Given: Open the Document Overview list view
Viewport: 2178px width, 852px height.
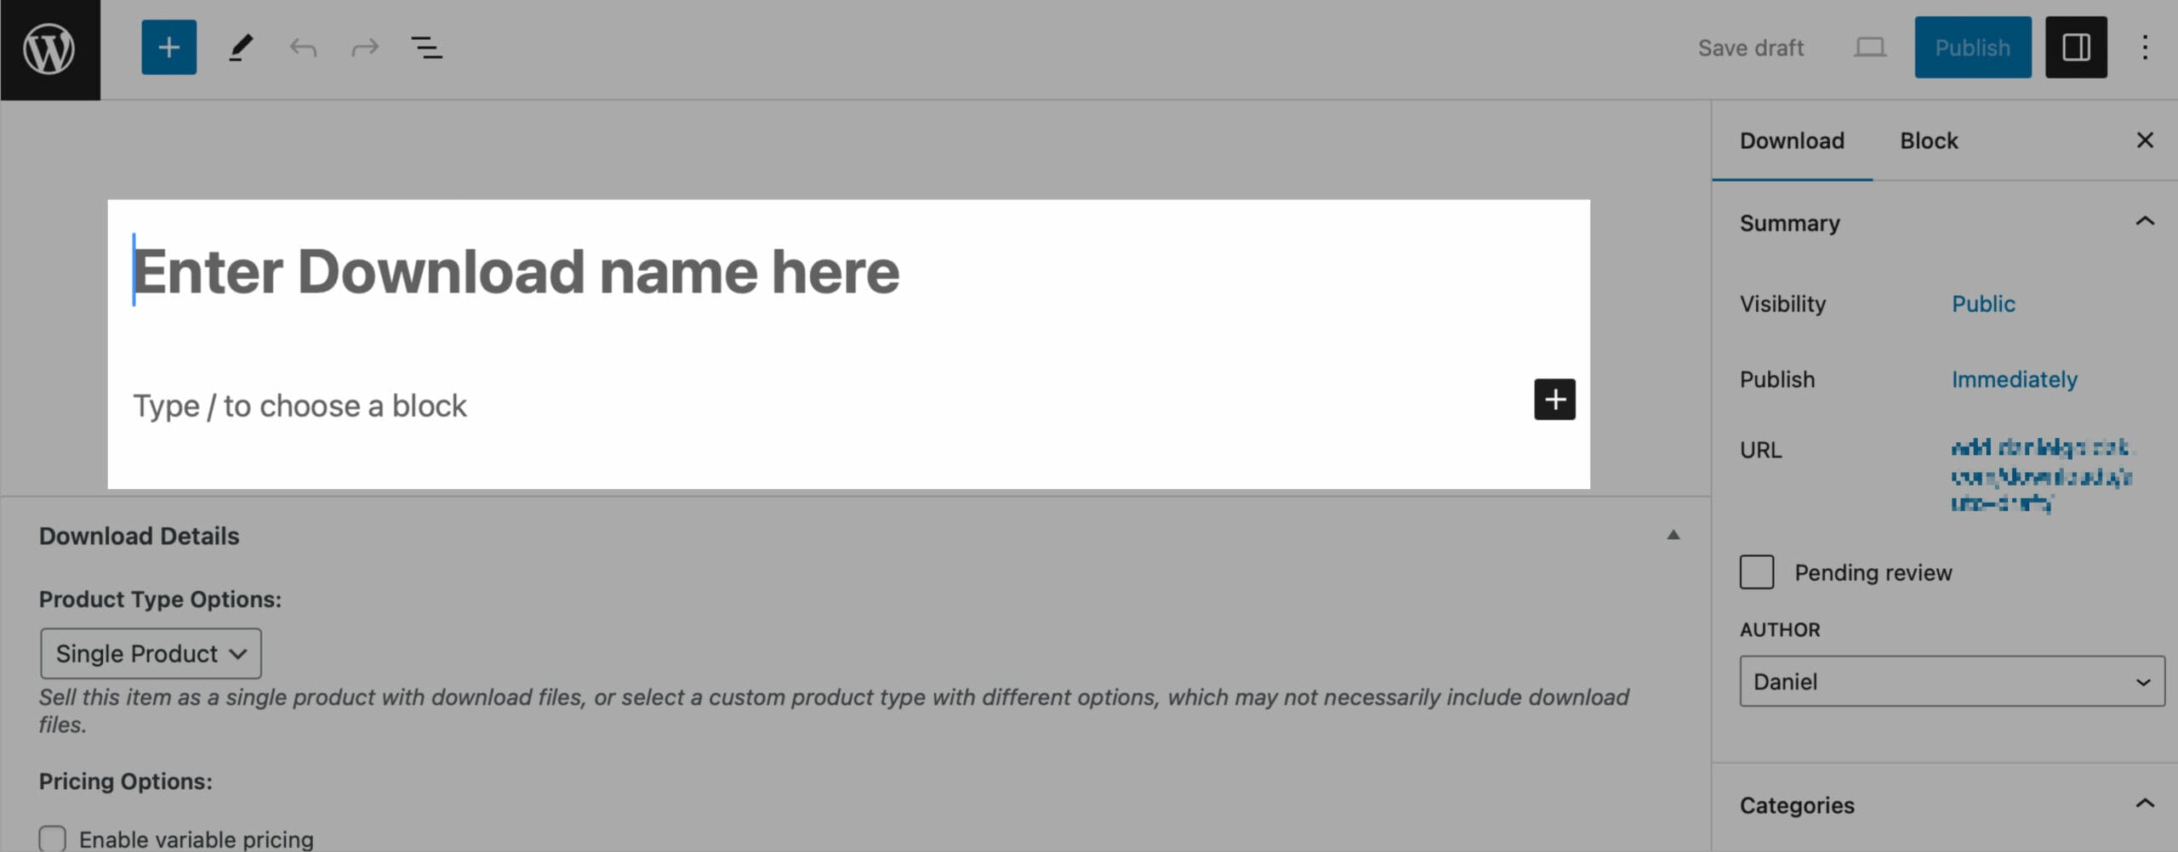Looking at the screenshot, I should pyautogui.click(x=425, y=47).
